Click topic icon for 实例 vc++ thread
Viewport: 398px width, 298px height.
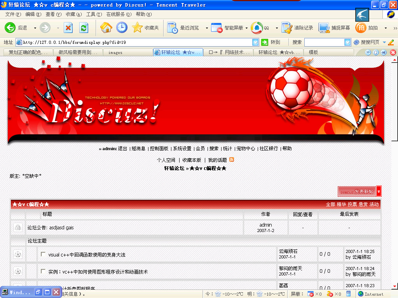[18, 271]
